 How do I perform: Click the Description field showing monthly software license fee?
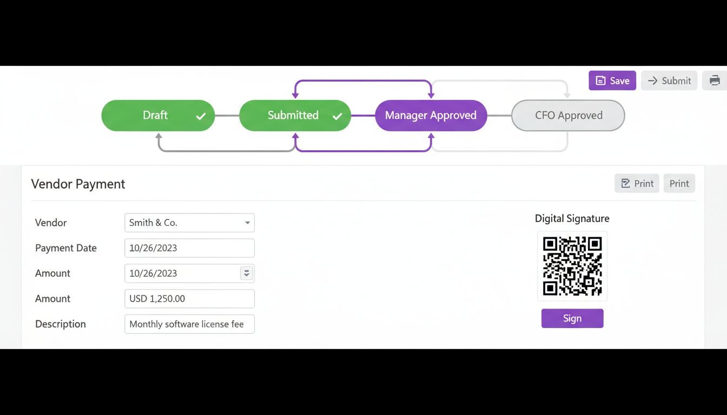pos(189,324)
